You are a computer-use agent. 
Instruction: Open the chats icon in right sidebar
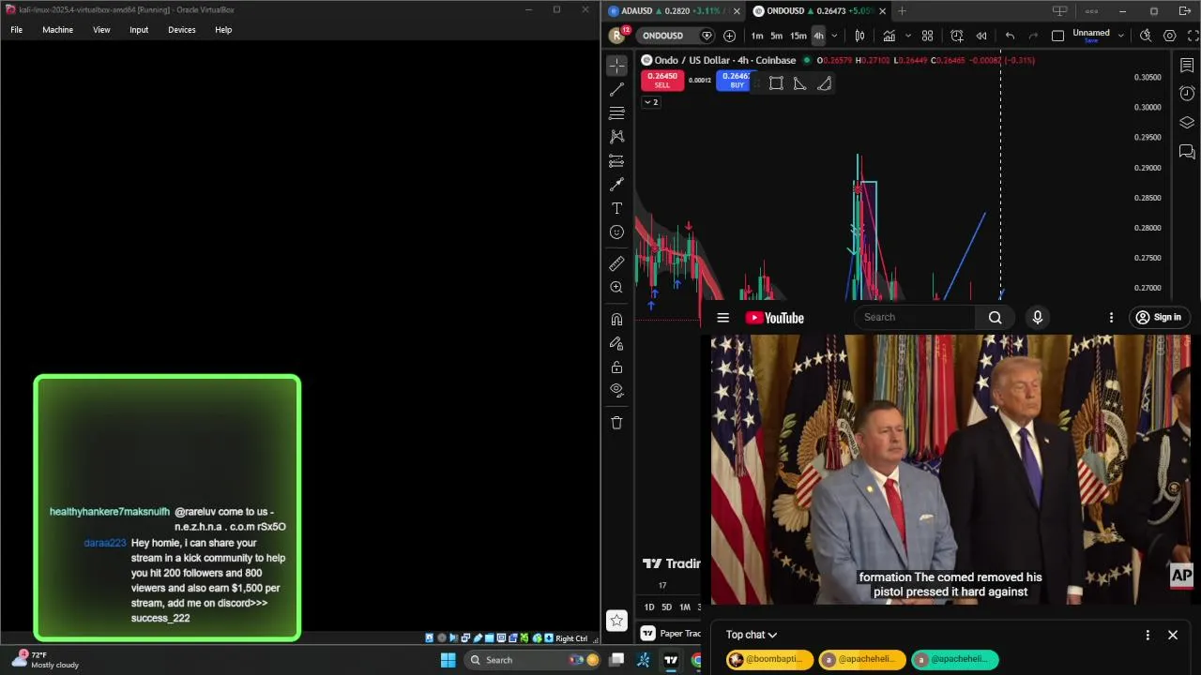coord(1187,152)
